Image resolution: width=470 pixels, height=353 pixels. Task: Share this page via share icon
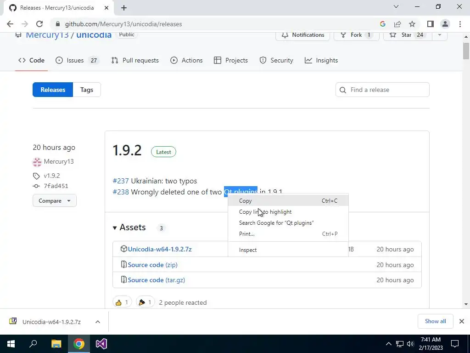(397, 24)
